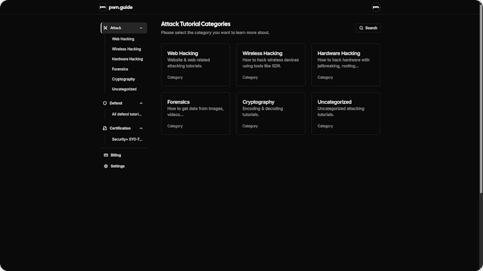Viewport: 483px width, 271px height.
Task: Select Cryptography in the sidebar
Action: [123, 79]
